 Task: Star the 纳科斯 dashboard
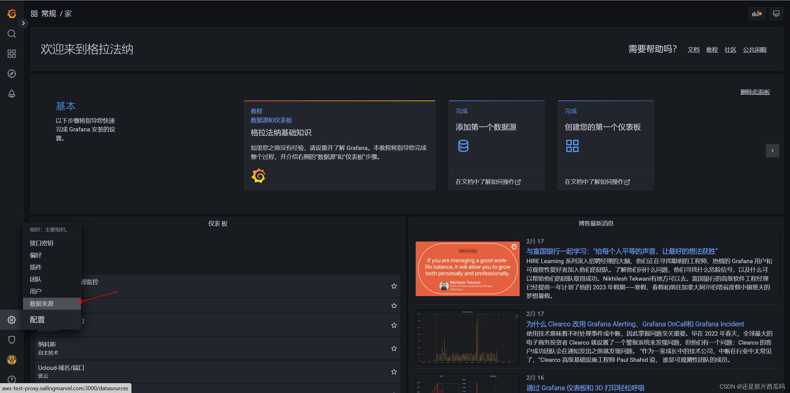coord(394,349)
